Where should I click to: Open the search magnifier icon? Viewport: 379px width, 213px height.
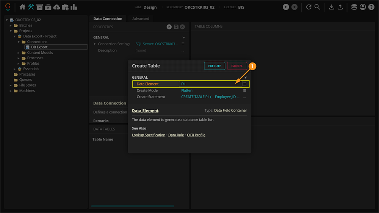click(x=317, y=7)
